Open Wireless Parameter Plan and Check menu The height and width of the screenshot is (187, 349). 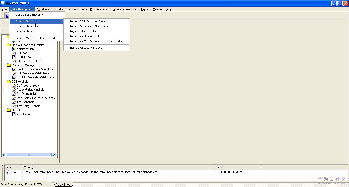[x=62, y=9]
